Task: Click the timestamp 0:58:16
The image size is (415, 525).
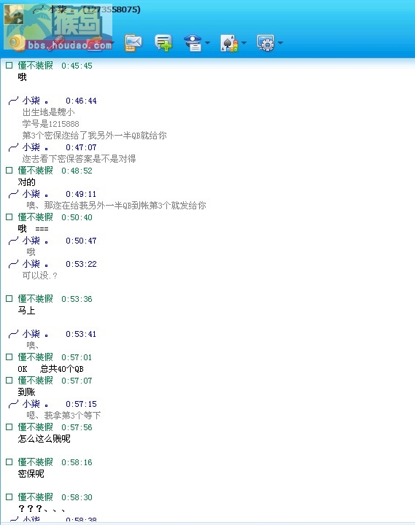Action: click(77, 462)
